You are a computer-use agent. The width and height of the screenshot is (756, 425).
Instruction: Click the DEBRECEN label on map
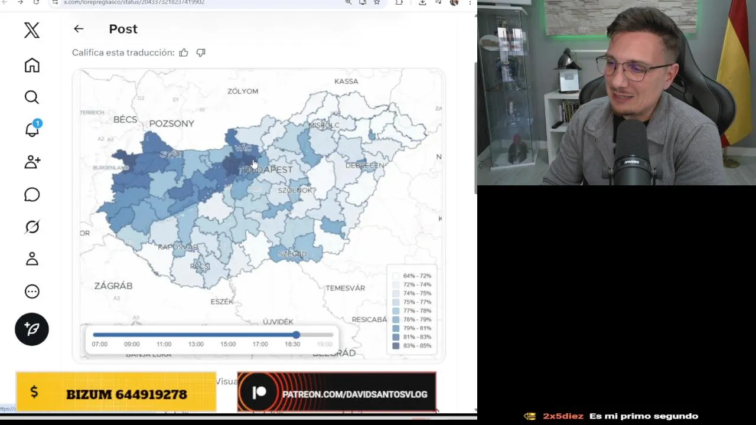pos(364,165)
